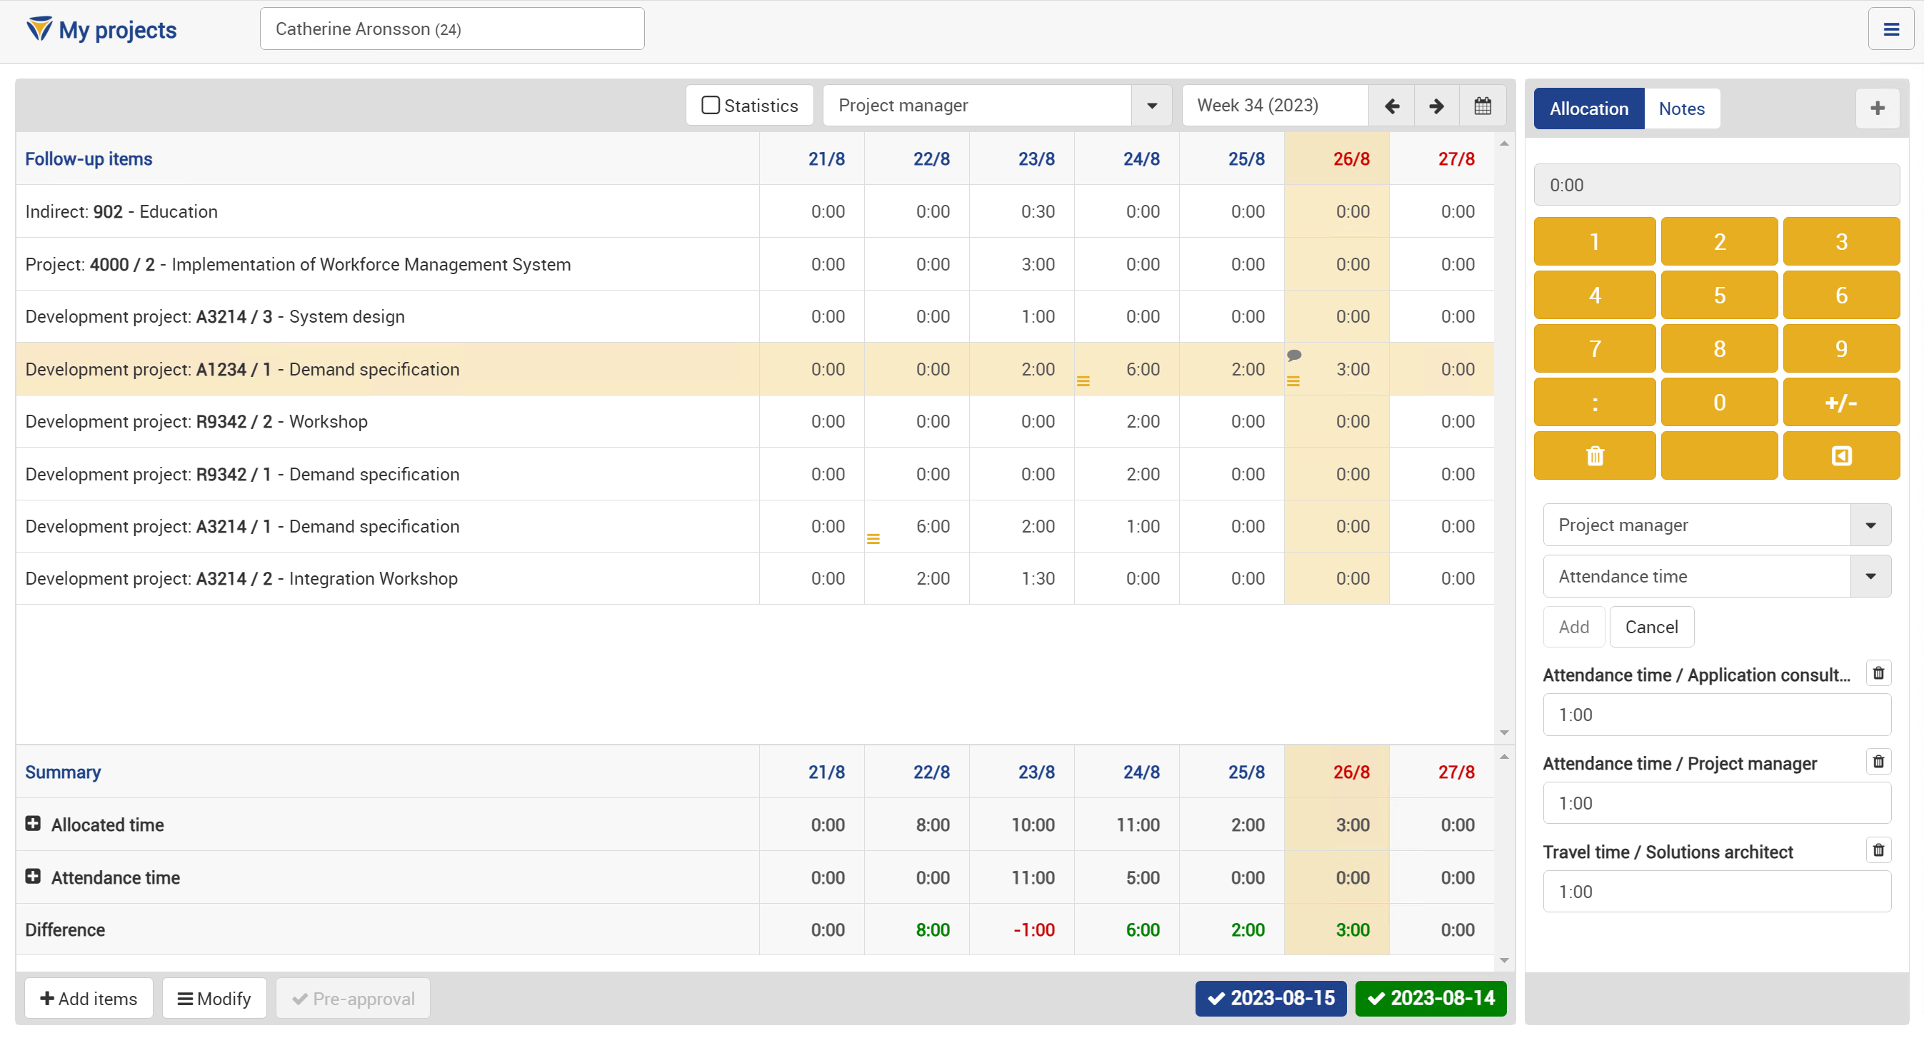Viewport: 1924px width, 1038px height.
Task: Click Attendance time / Project manager 1:00 field
Action: coord(1716,802)
